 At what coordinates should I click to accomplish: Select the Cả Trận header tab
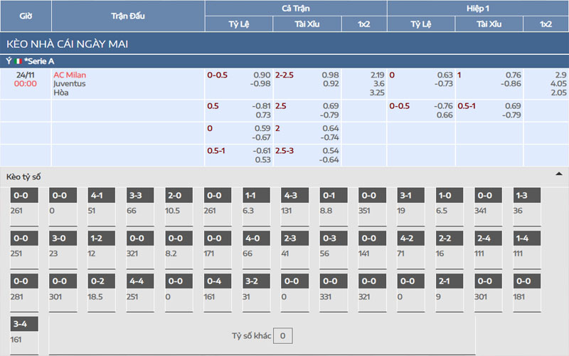click(x=295, y=8)
